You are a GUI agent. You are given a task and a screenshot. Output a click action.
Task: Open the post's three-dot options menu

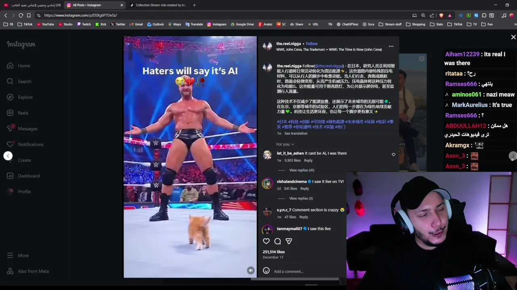coord(391,46)
